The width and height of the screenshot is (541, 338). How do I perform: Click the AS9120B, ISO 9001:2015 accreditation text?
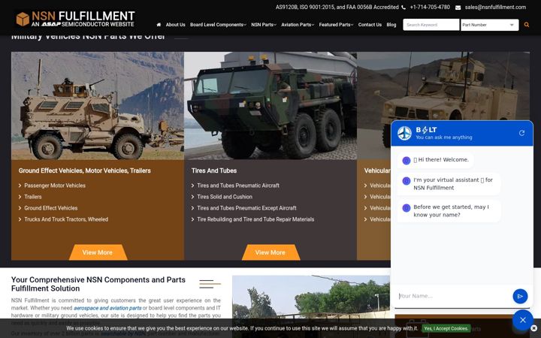point(337,8)
